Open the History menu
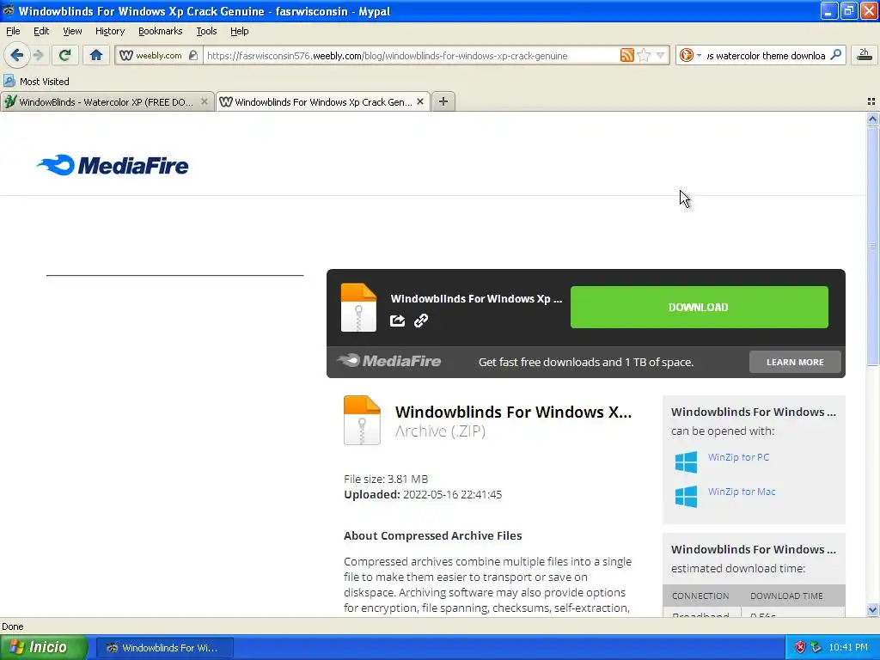880x660 pixels. pyautogui.click(x=110, y=31)
